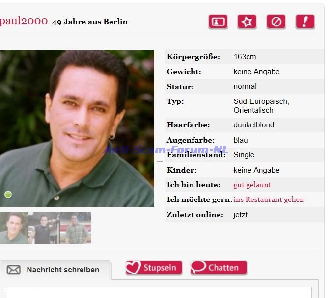
Task: Click the speech bubble icon on Chatten
Action: pyautogui.click(x=198, y=268)
